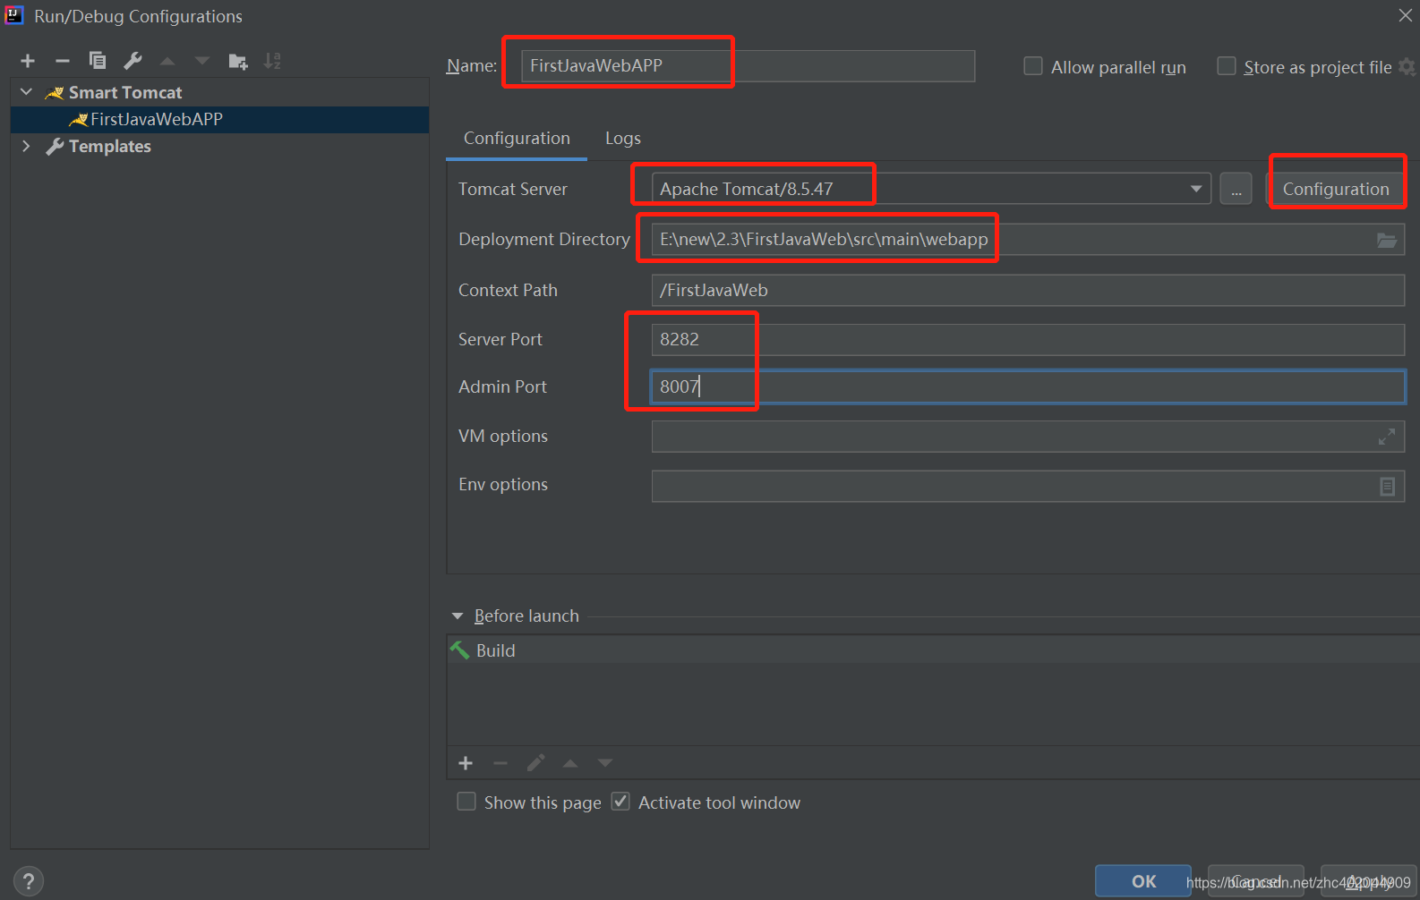Image resolution: width=1420 pixels, height=900 pixels.
Task: Disable Activate tool window checkbox
Action: coord(620,802)
